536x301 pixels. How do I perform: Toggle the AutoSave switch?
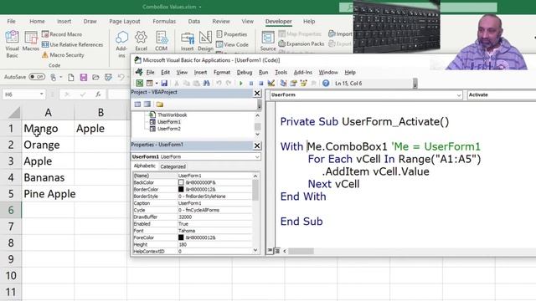point(37,77)
